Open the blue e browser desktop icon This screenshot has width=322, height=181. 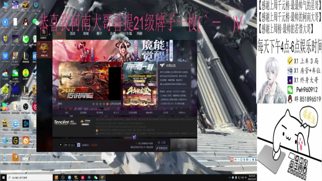tap(15, 124)
